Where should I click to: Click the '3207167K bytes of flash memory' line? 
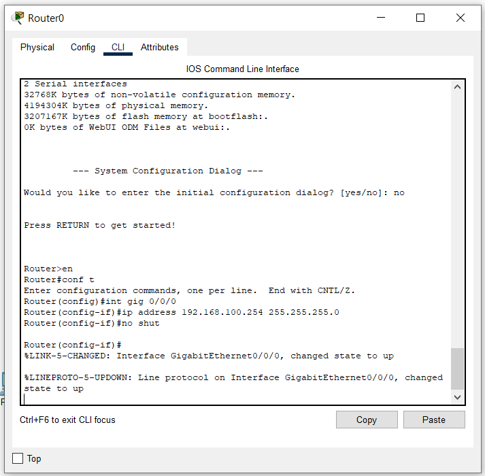point(146,116)
